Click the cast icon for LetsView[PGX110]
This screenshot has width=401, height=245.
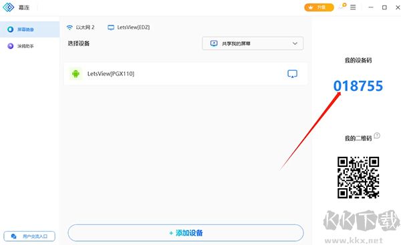tap(292, 74)
